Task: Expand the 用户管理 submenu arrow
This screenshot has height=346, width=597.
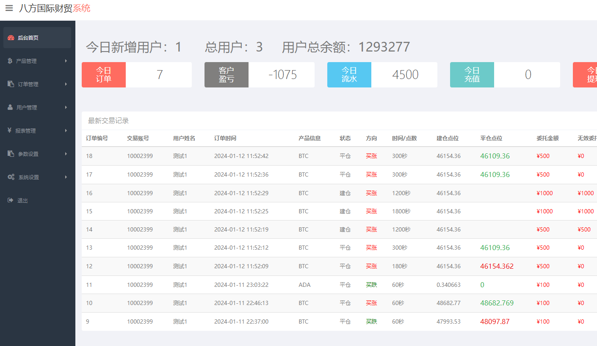Action: 66,107
